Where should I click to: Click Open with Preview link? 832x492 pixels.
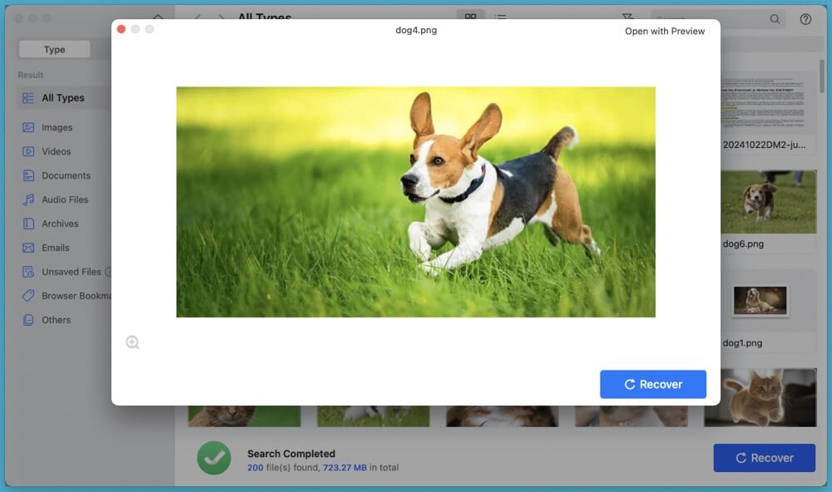665,31
